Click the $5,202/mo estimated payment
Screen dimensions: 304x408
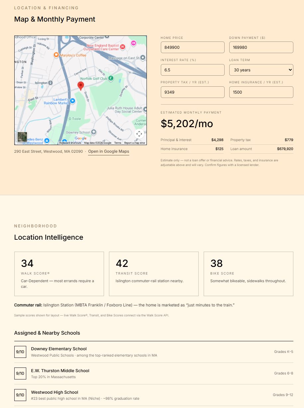(187, 123)
